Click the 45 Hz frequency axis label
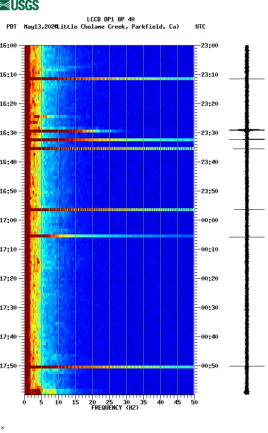Image resolution: width=268 pixels, height=433 pixels. (177, 402)
